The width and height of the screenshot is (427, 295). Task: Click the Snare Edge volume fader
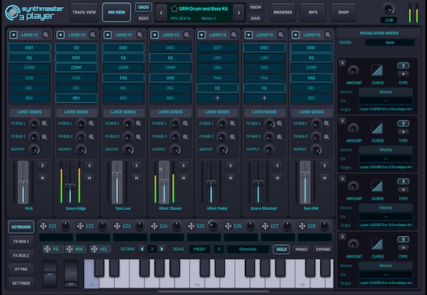click(x=70, y=186)
